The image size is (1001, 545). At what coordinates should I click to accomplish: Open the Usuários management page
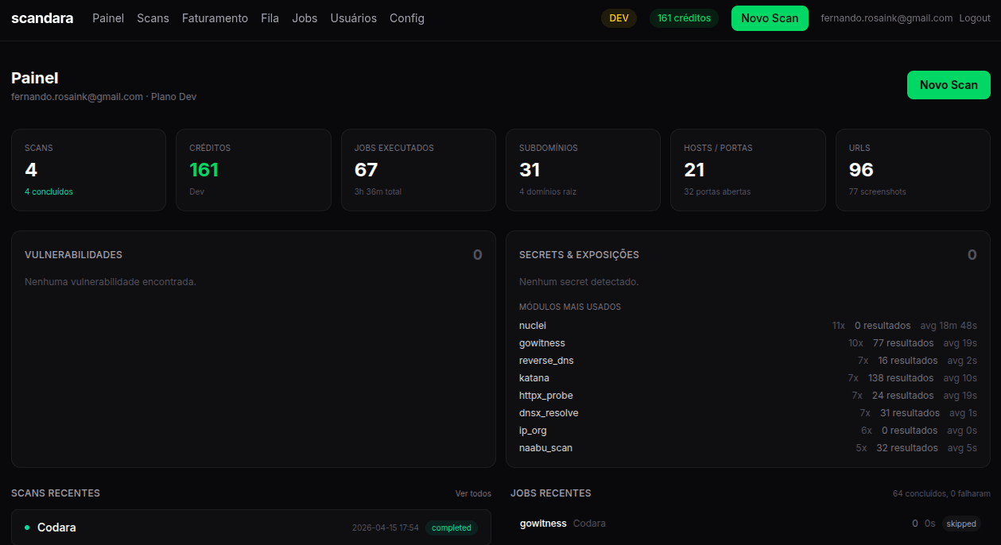click(x=353, y=17)
